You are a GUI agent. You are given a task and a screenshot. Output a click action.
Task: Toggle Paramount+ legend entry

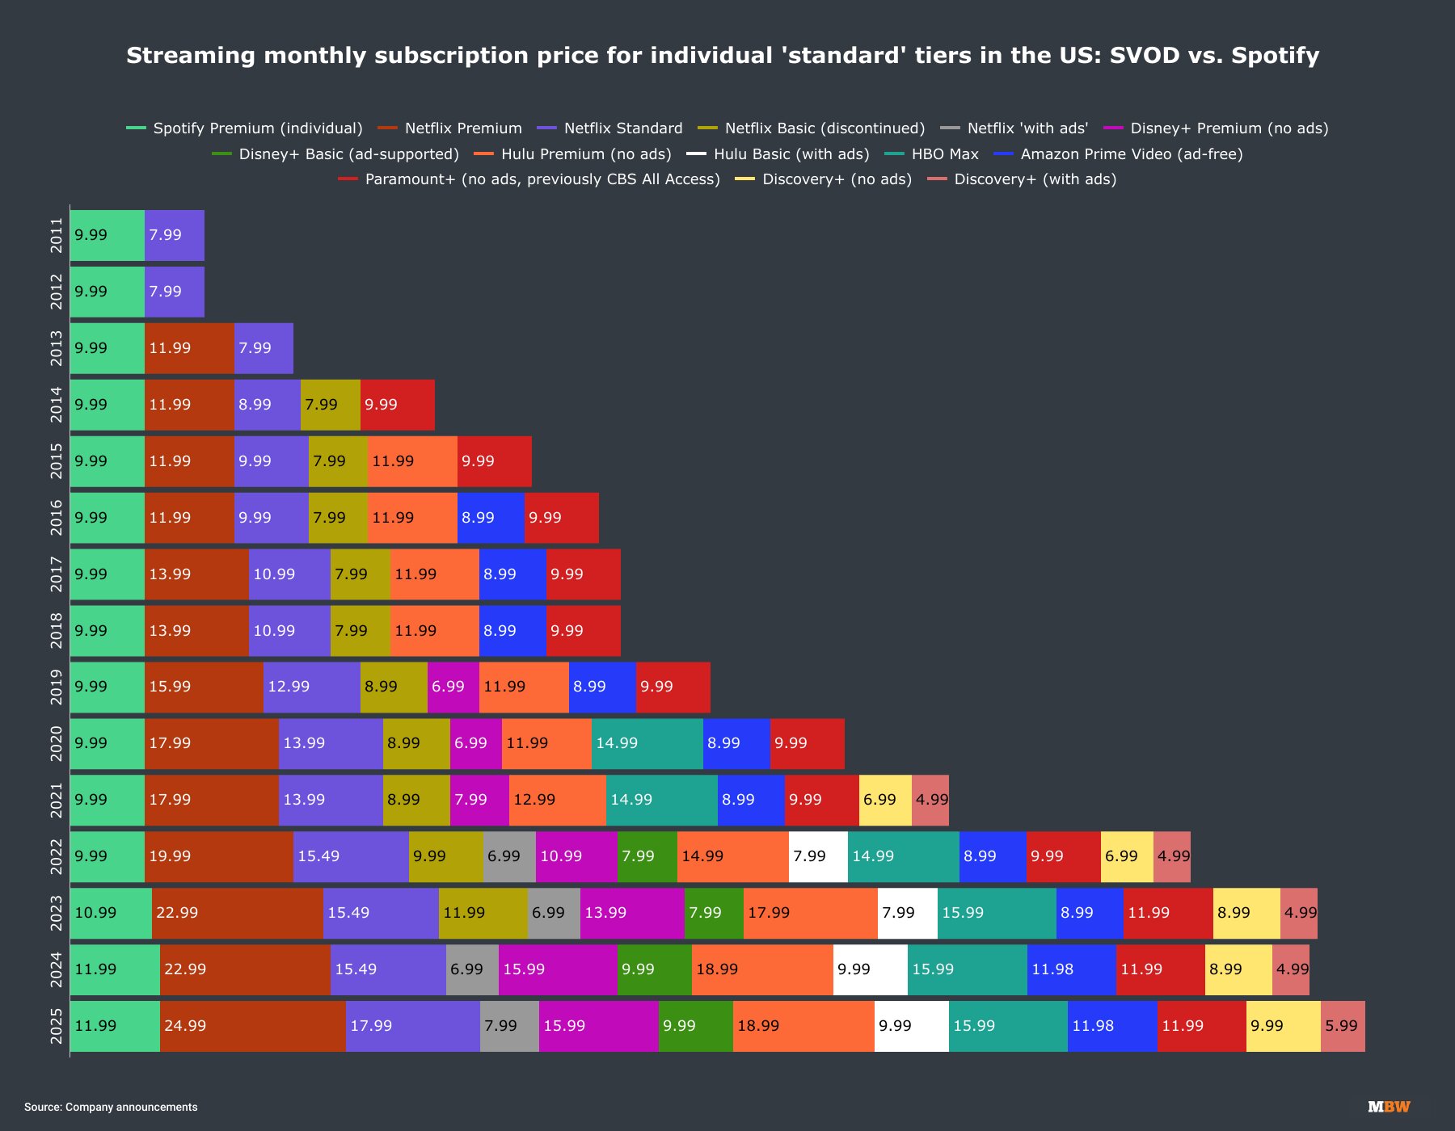[529, 179]
